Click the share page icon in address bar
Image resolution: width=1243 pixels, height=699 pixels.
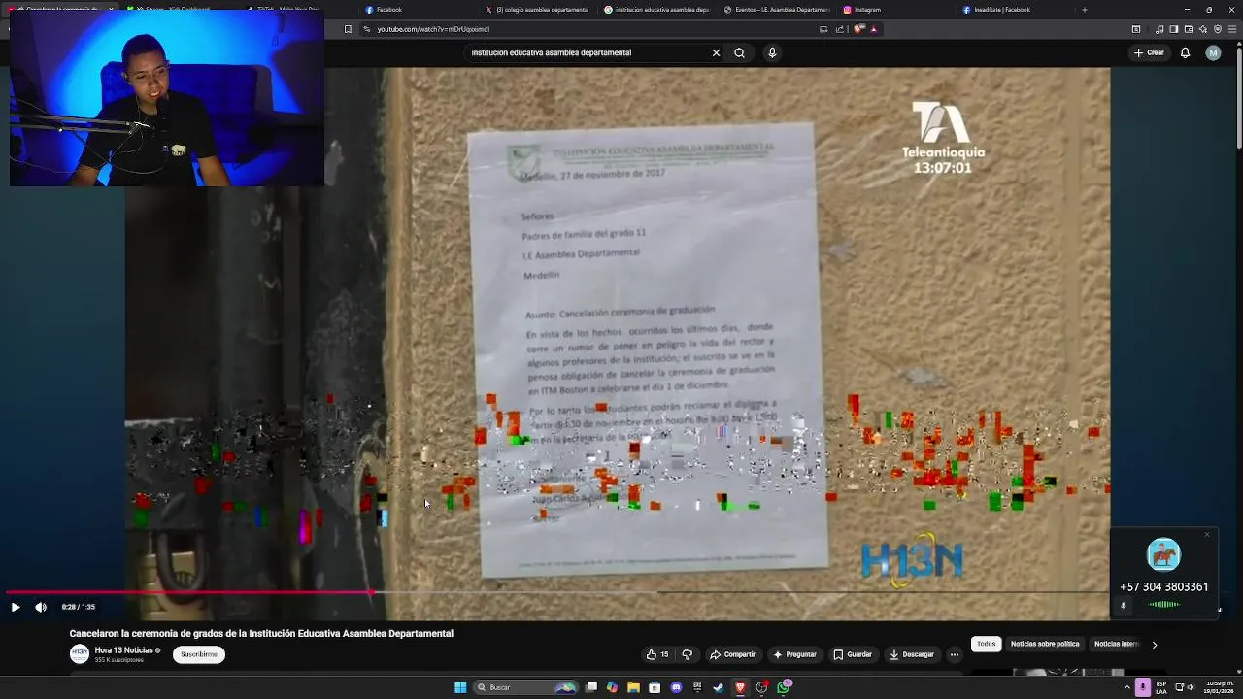(x=840, y=29)
